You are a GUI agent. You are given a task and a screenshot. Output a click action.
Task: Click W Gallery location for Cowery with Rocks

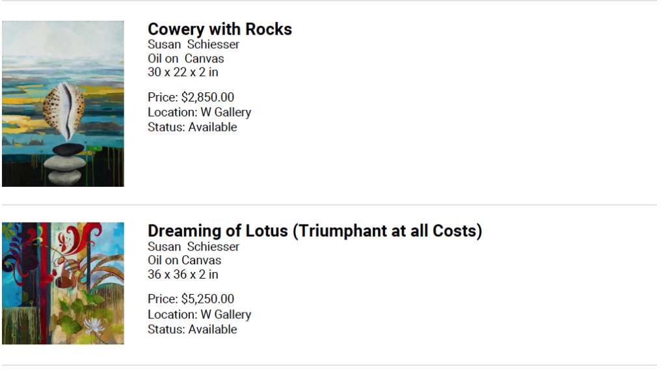pyautogui.click(x=226, y=113)
